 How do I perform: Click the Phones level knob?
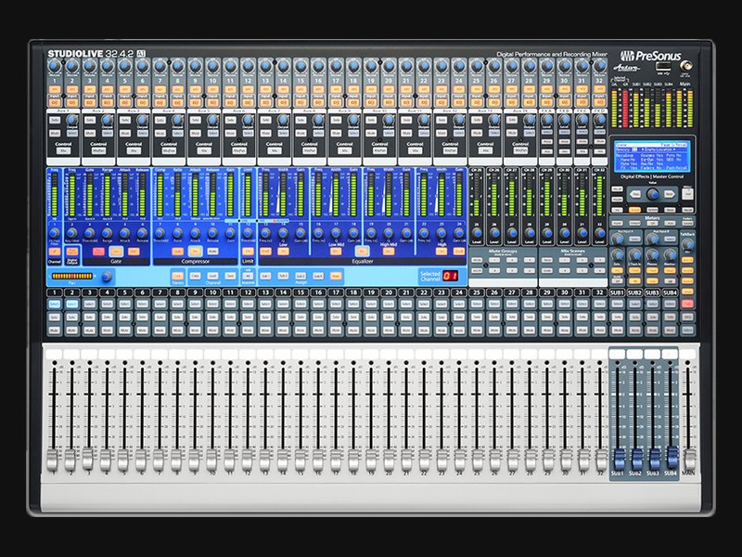pos(653,254)
